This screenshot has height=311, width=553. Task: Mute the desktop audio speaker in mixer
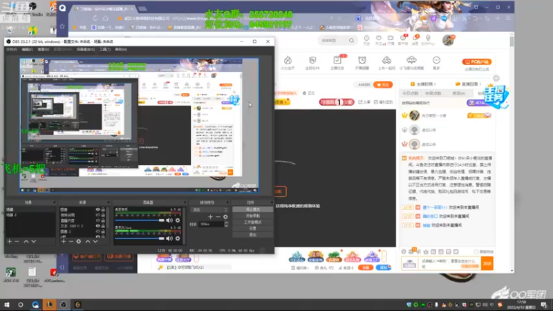click(x=169, y=220)
